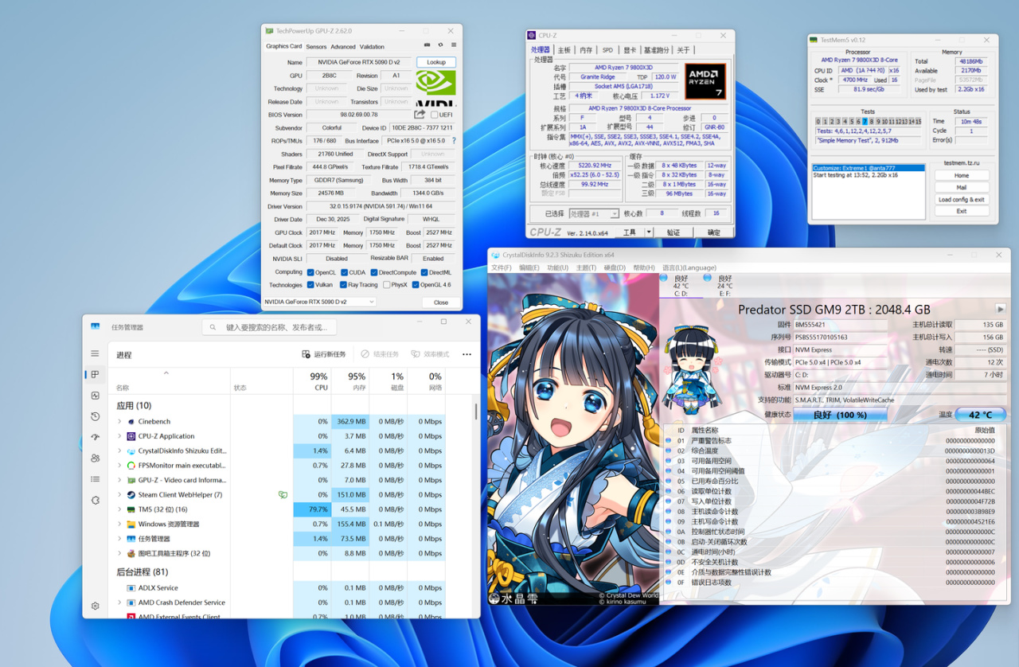Open the CPU-Z tools dropdown arrow
The image size is (1019, 667).
coord(649,232)
